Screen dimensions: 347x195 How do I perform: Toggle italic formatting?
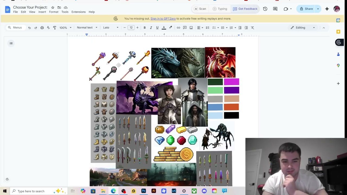click(151, 28)
